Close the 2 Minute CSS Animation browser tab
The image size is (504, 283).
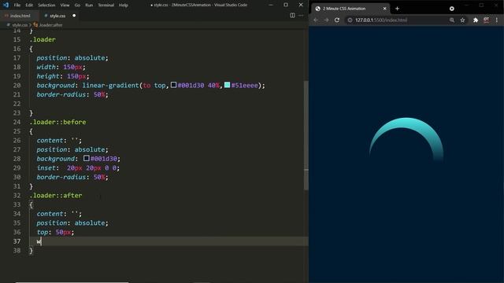click(384, 9)
